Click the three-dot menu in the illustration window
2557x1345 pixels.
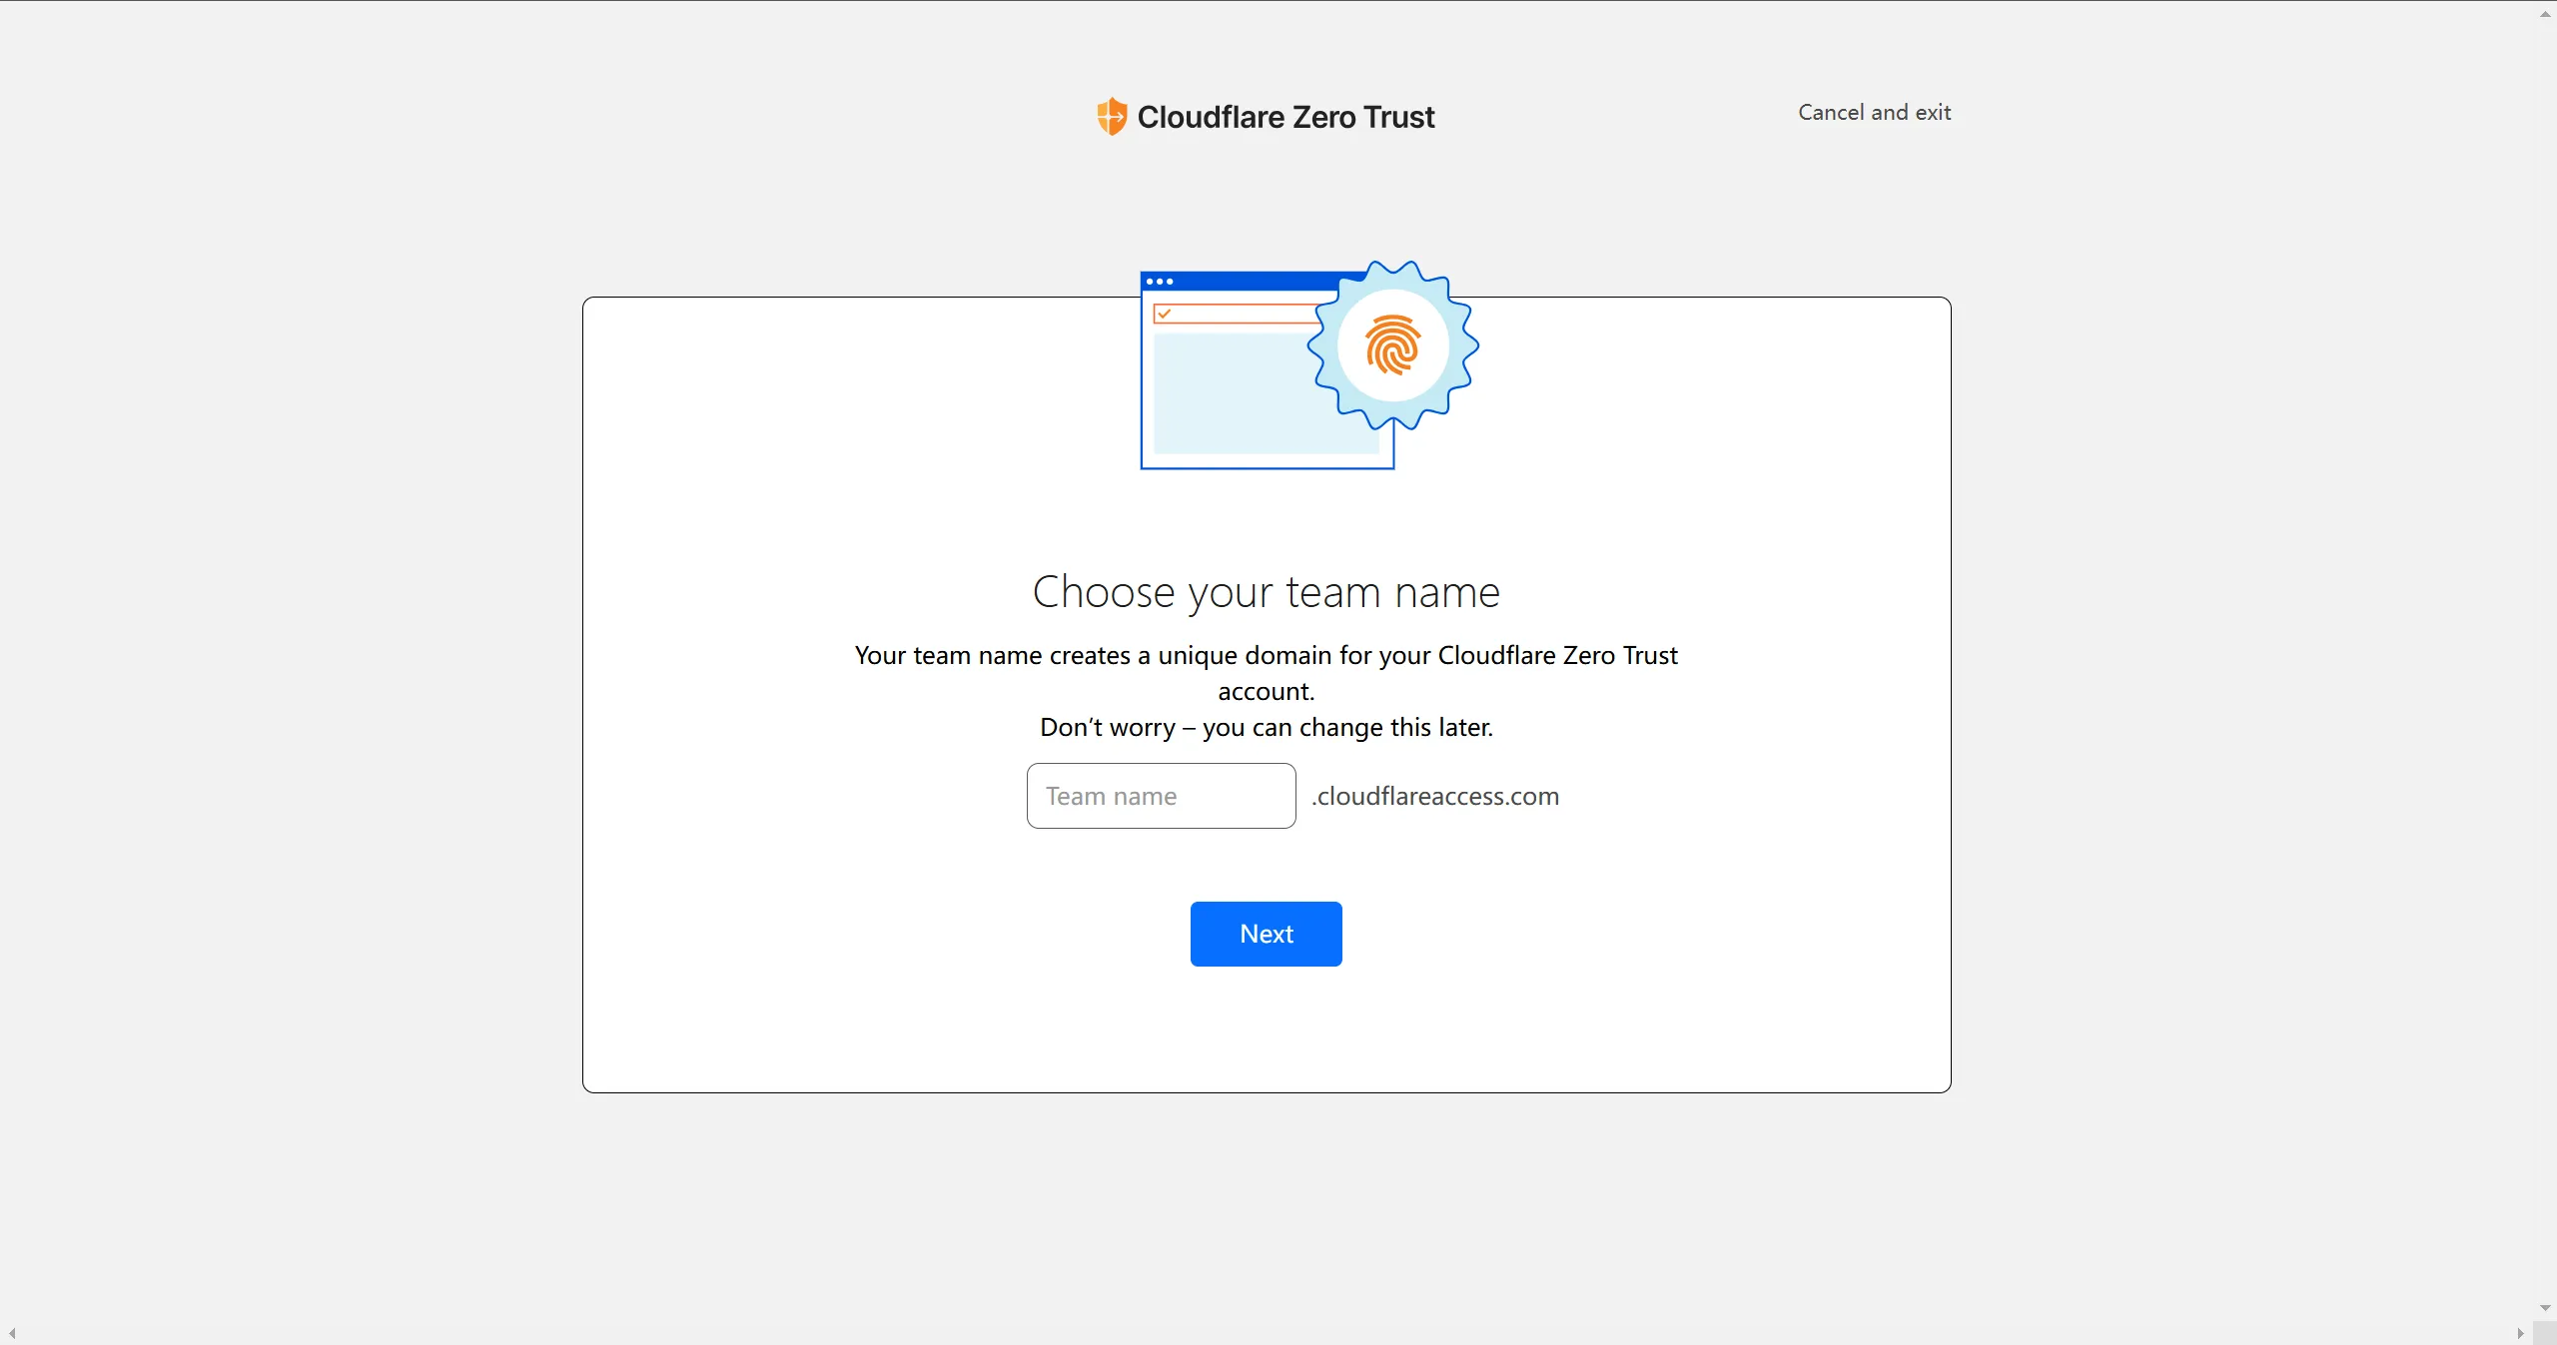tap(1162, 281)
